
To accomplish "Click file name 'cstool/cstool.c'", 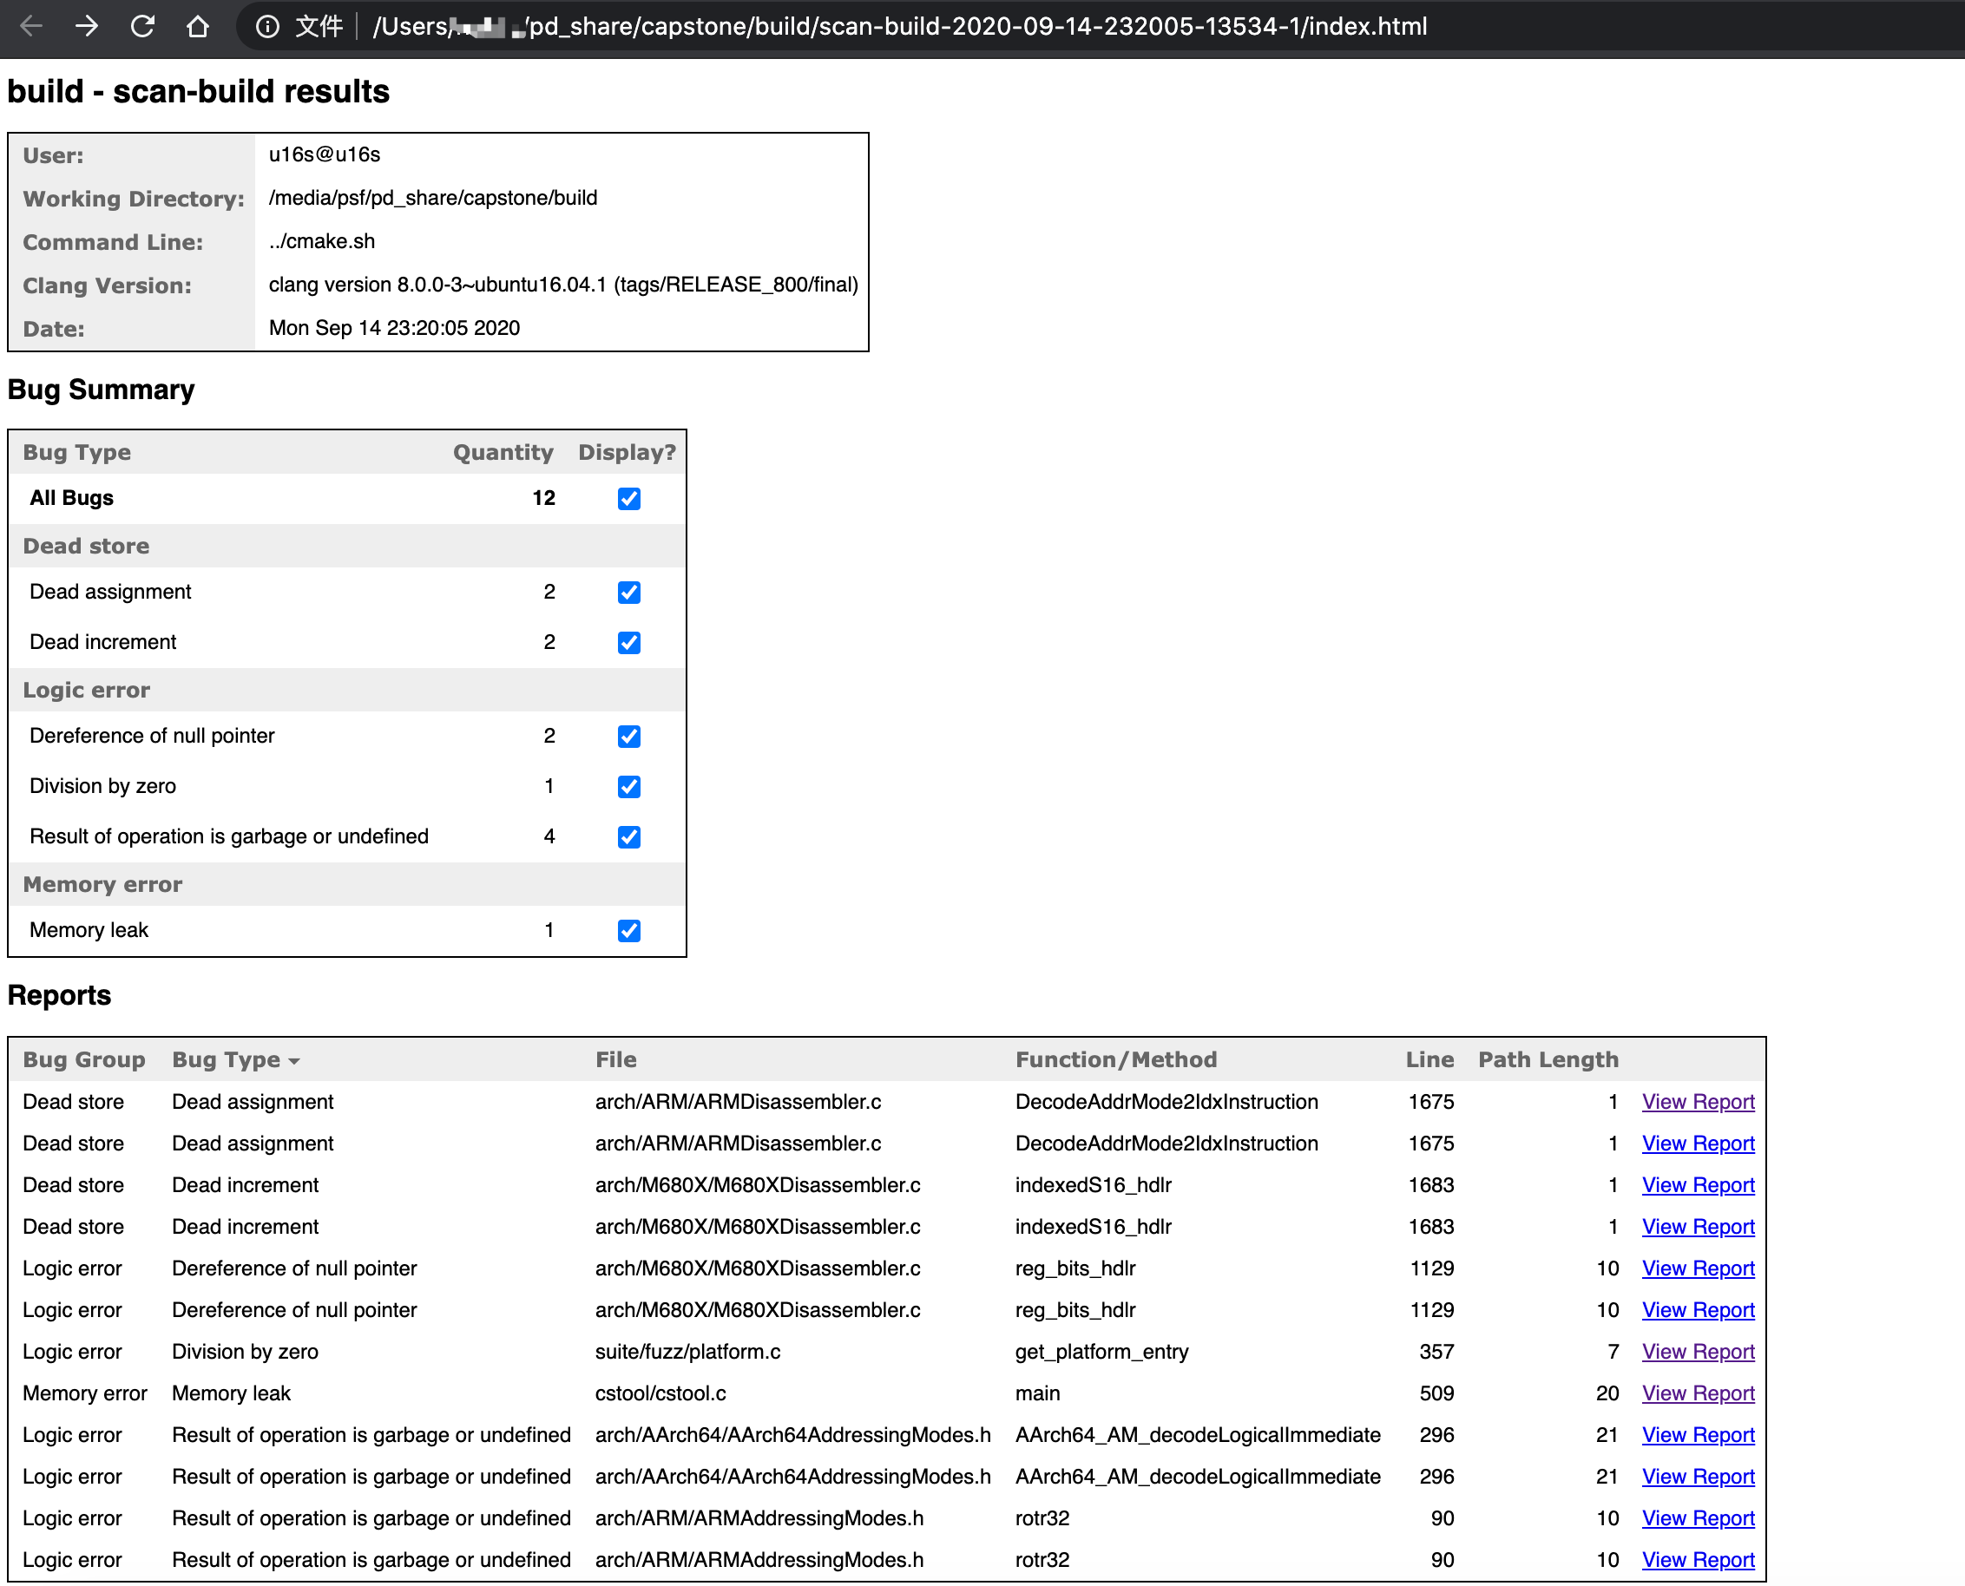I will (x=660, y=1393).
